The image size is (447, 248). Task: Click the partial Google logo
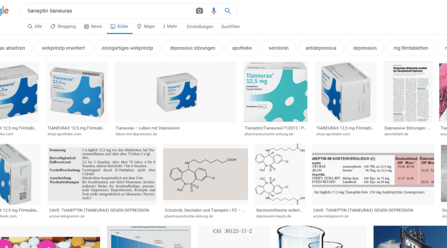click(x=5, y=11)
